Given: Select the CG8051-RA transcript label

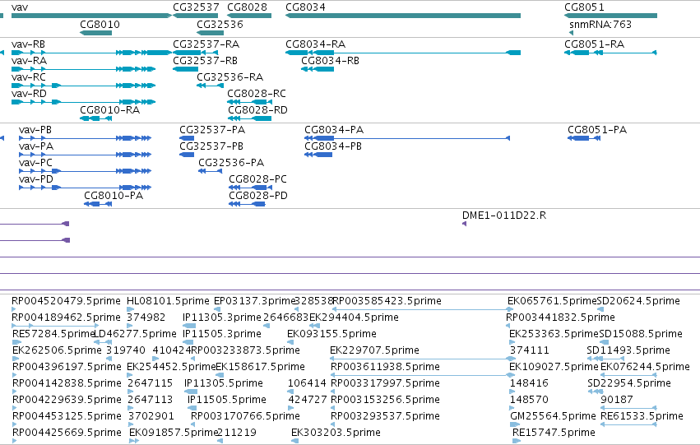Looking at the screenshot, I should 594,44.
